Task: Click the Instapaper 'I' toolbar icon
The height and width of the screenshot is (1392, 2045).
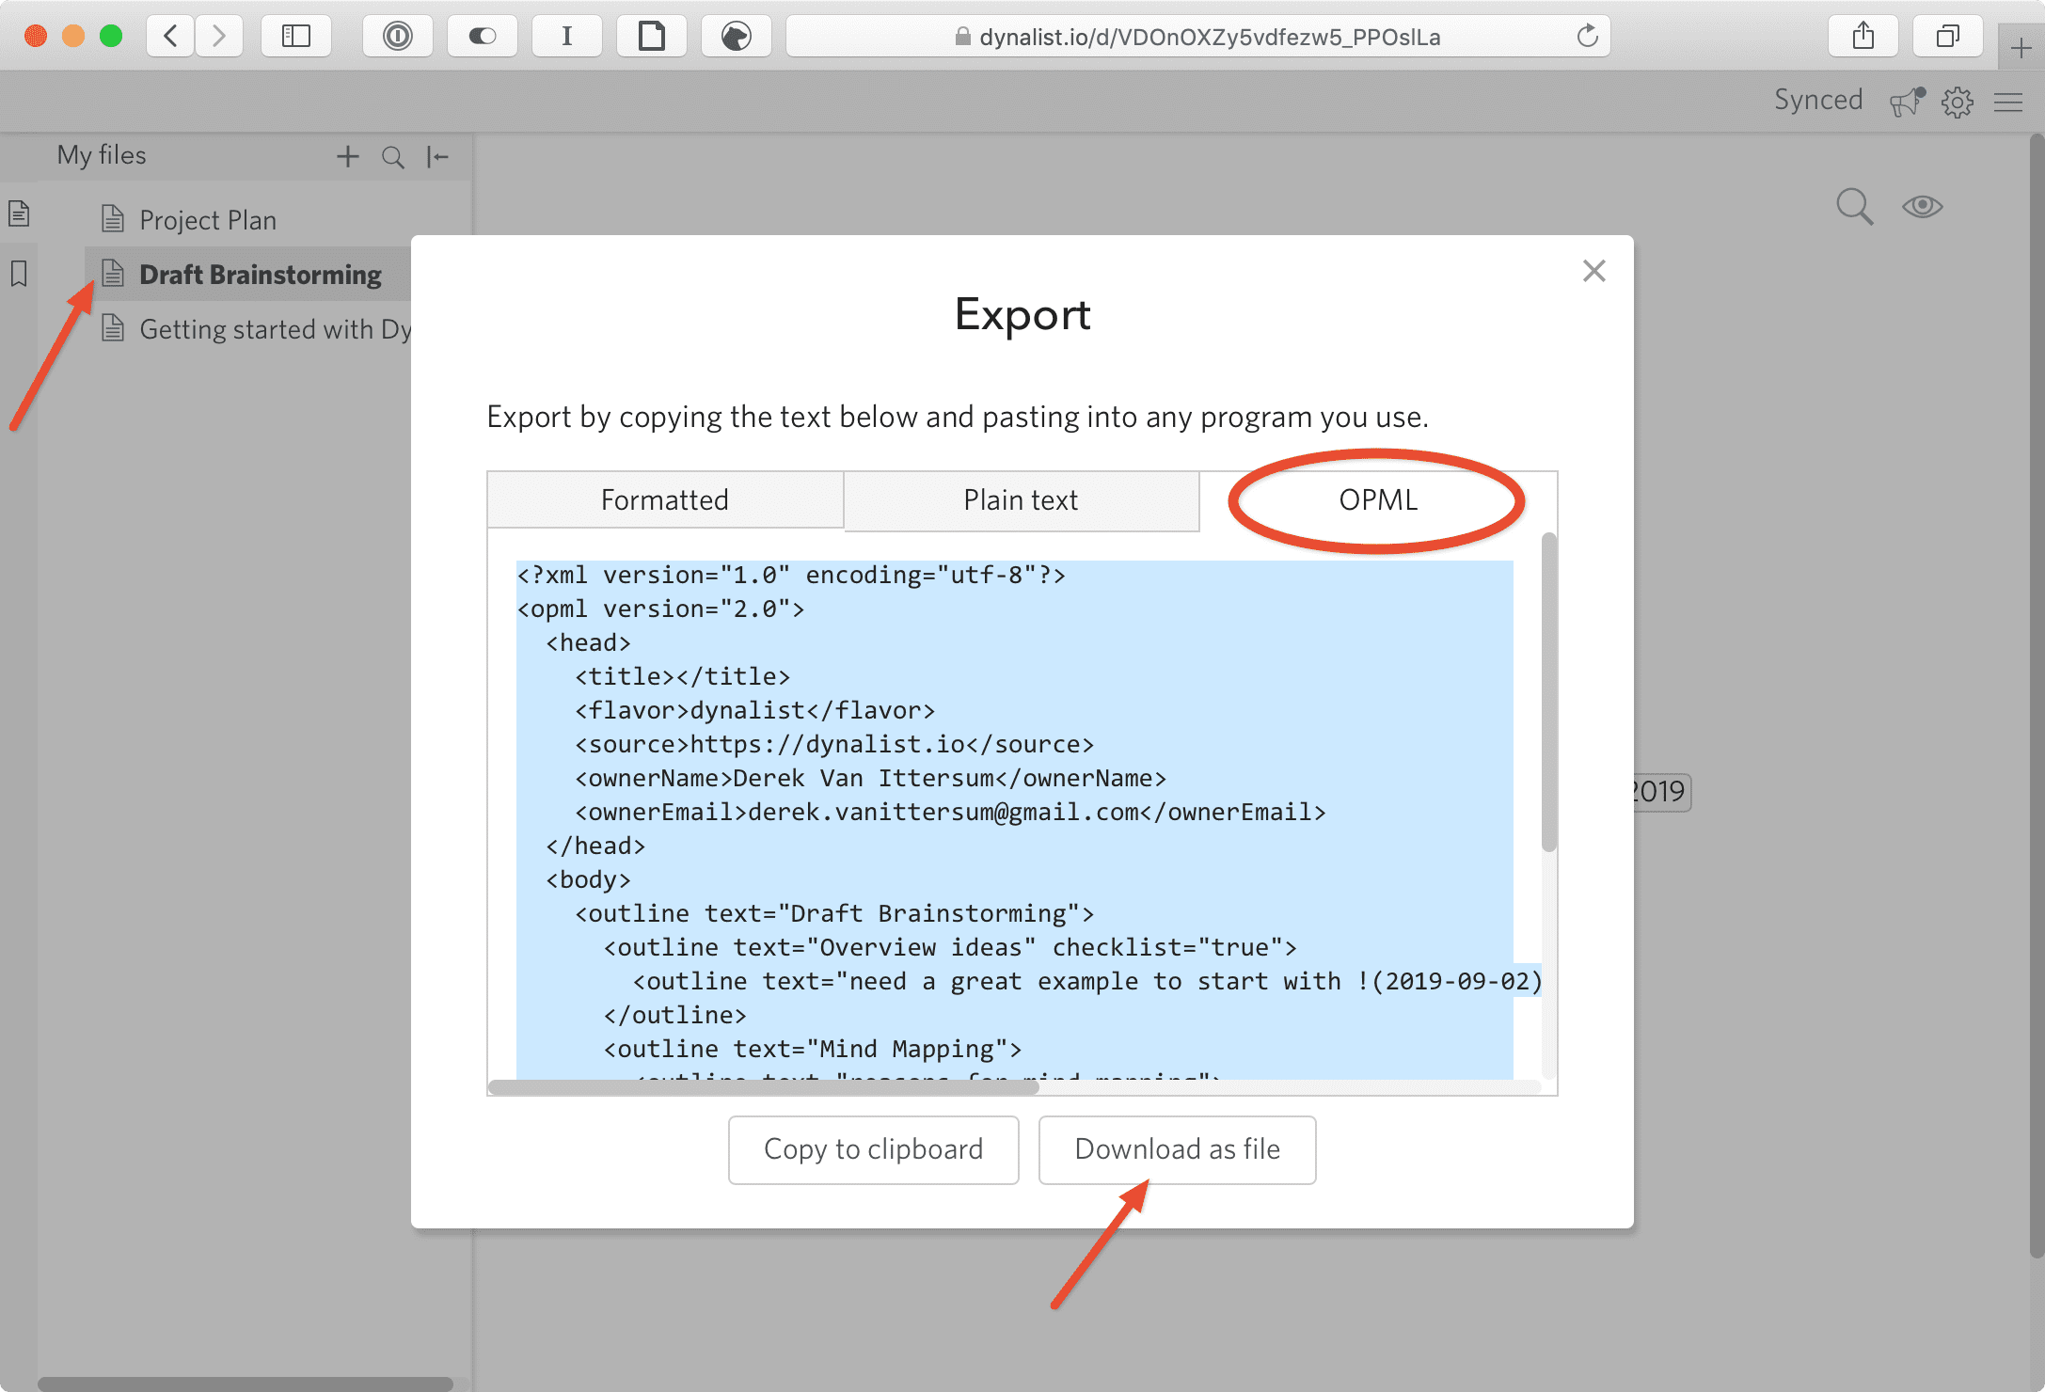Action: click(567, 36)
